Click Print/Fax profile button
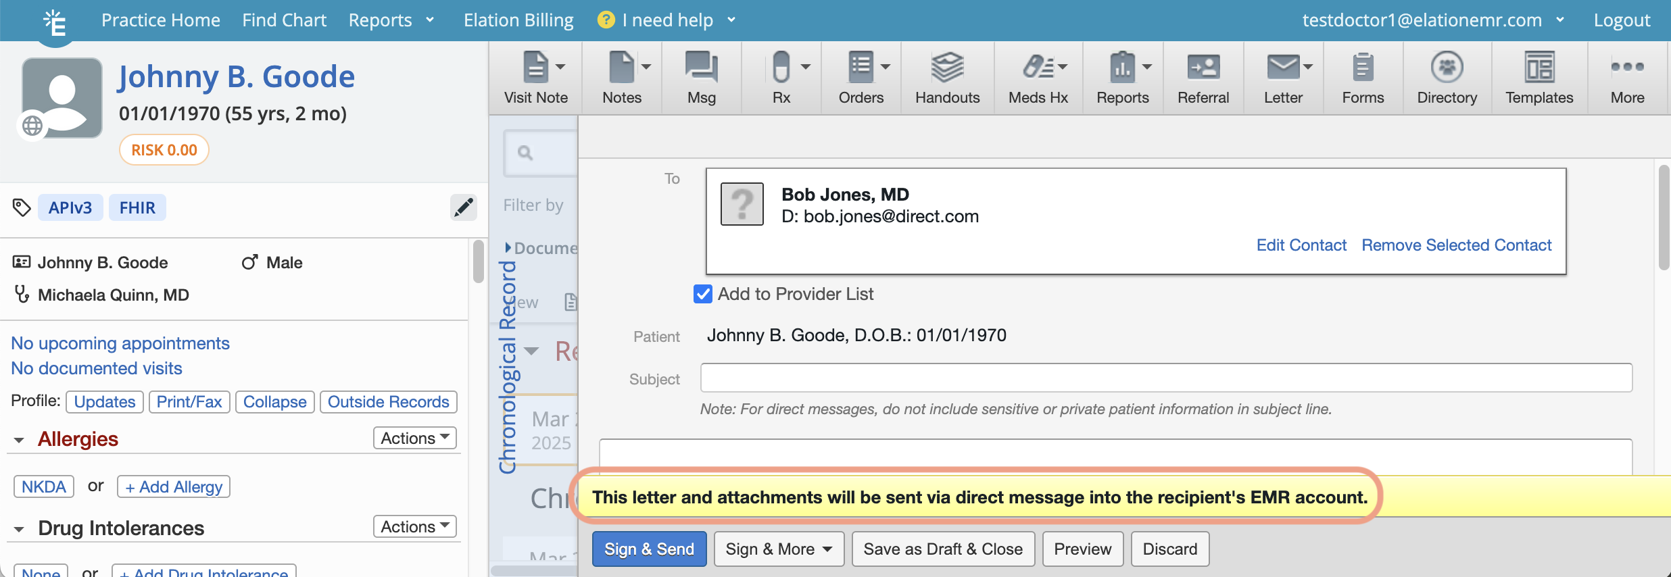Screen dimensions: 1671x577 pos(189,401)
